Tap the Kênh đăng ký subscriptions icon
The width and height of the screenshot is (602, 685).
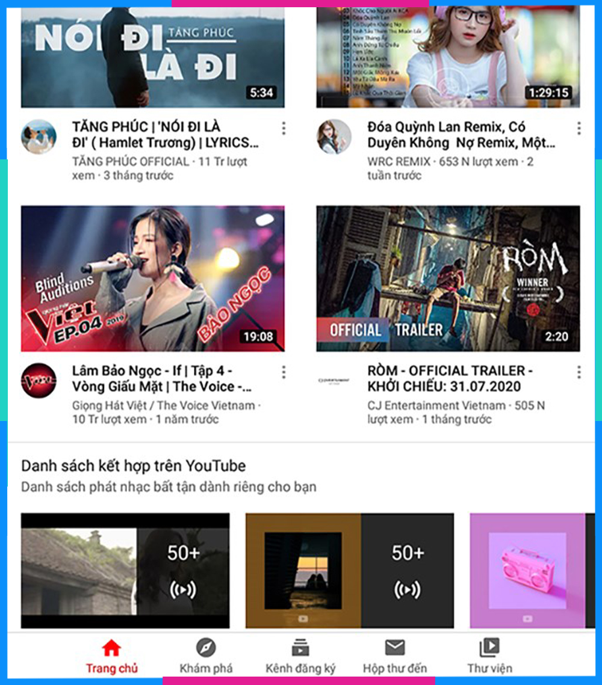pos(300,648)
